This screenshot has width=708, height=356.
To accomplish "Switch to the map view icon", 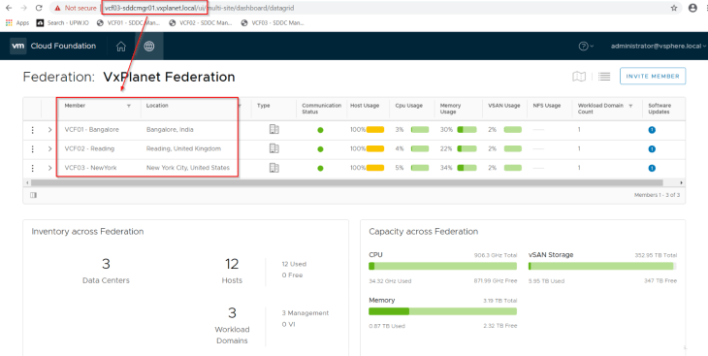I will [x=579, y=77].
